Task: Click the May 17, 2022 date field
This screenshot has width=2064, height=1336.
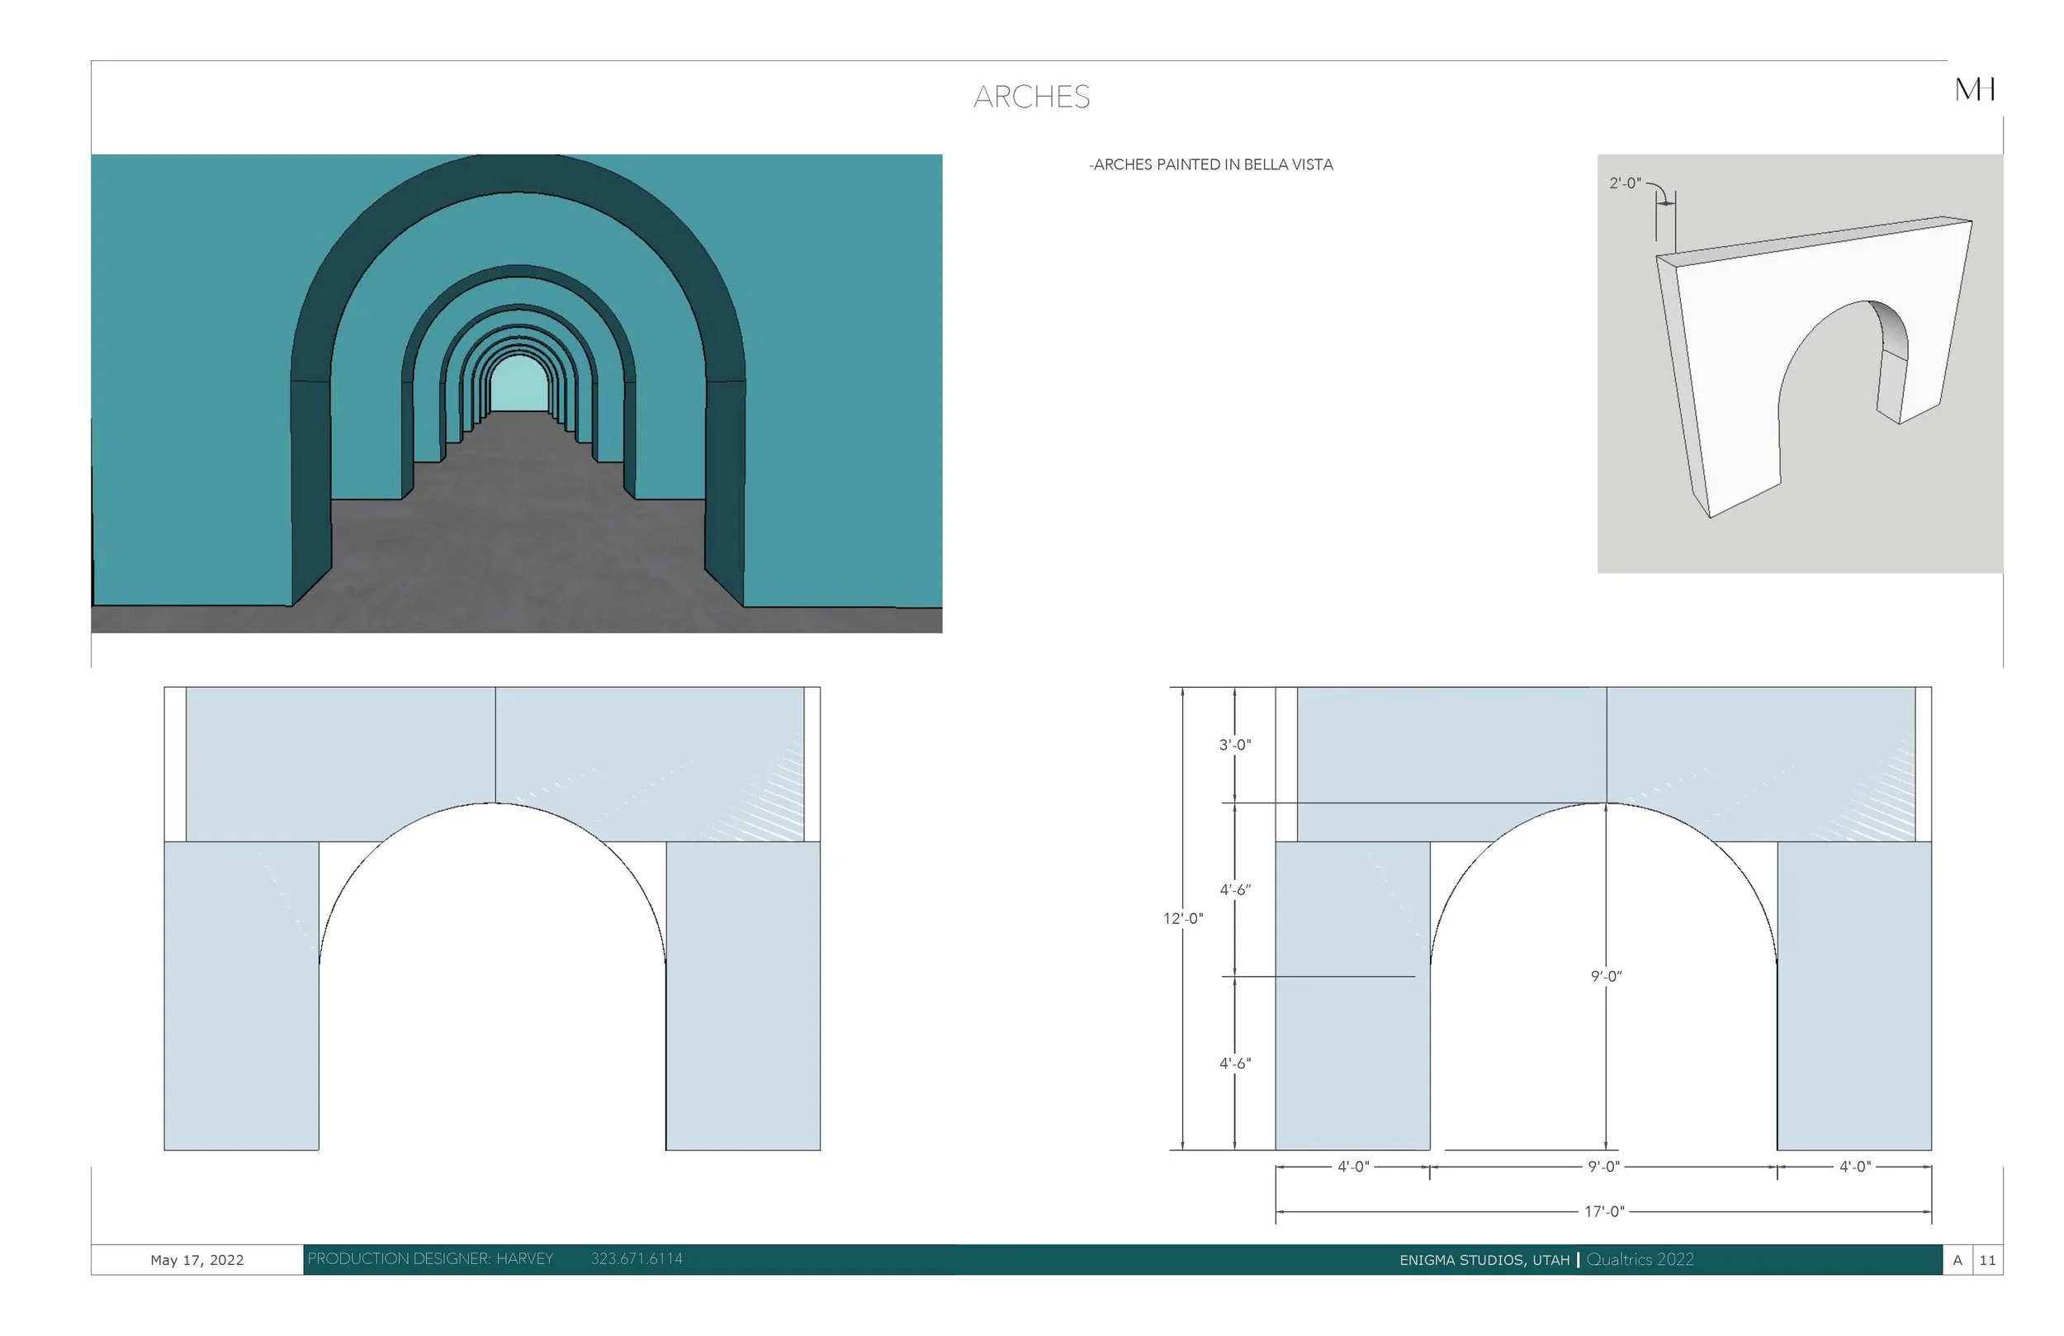Action: point(196,1260)
